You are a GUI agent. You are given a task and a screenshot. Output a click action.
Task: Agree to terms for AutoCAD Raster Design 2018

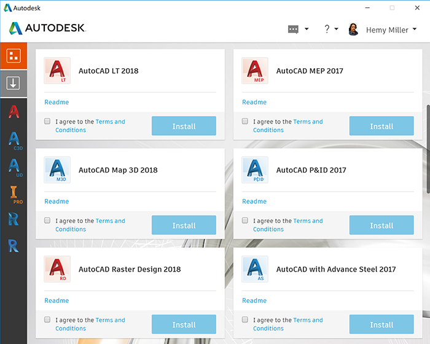[x=47, y=319]
